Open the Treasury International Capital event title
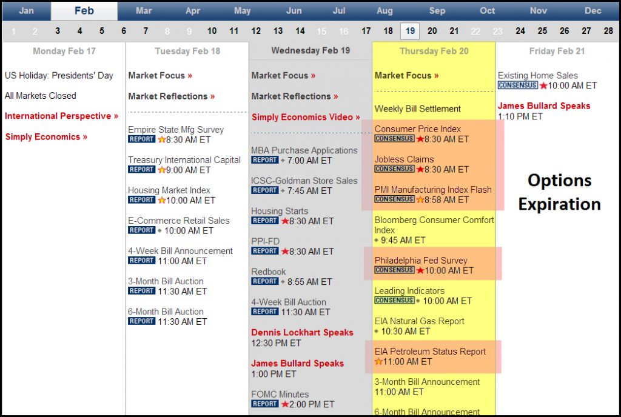The height and width of the screenshot is (417, 621). (184, 160)
